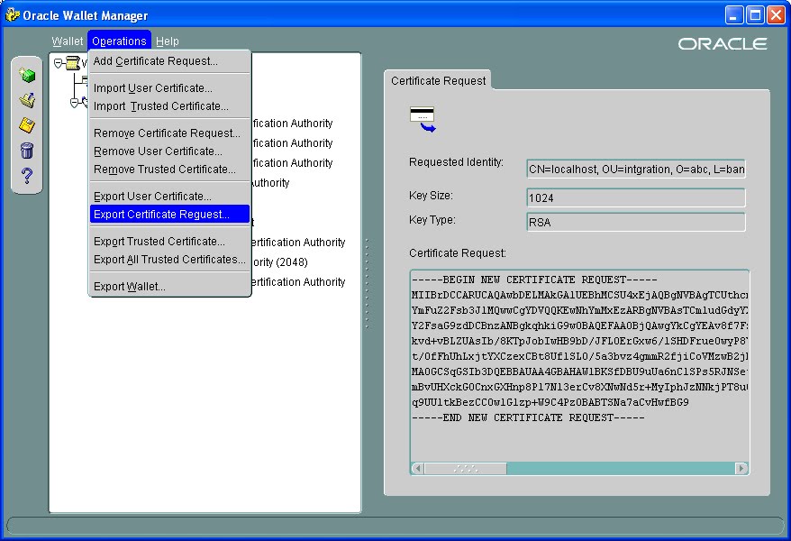Select the New Wallet icon

pyautogui.click(x=27, y=76)
